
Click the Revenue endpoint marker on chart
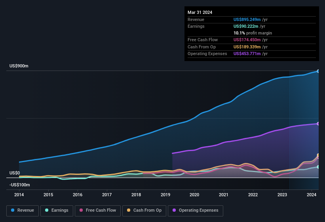point(318,71)
